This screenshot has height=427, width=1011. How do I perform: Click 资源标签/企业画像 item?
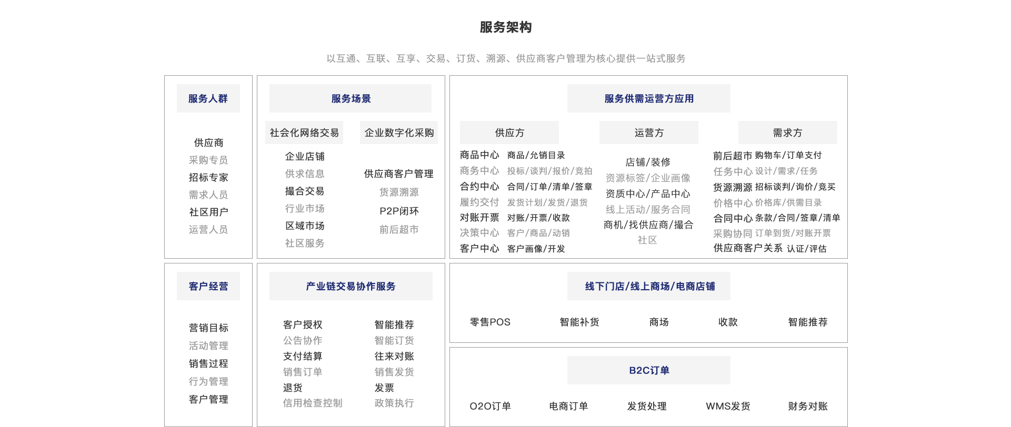click(648, 178)
